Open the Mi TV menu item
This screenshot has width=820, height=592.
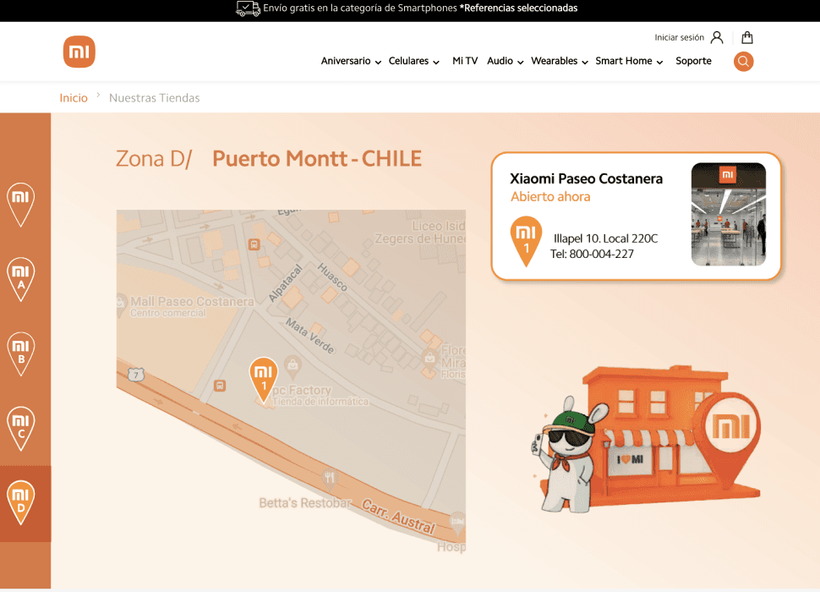(465, 61)
